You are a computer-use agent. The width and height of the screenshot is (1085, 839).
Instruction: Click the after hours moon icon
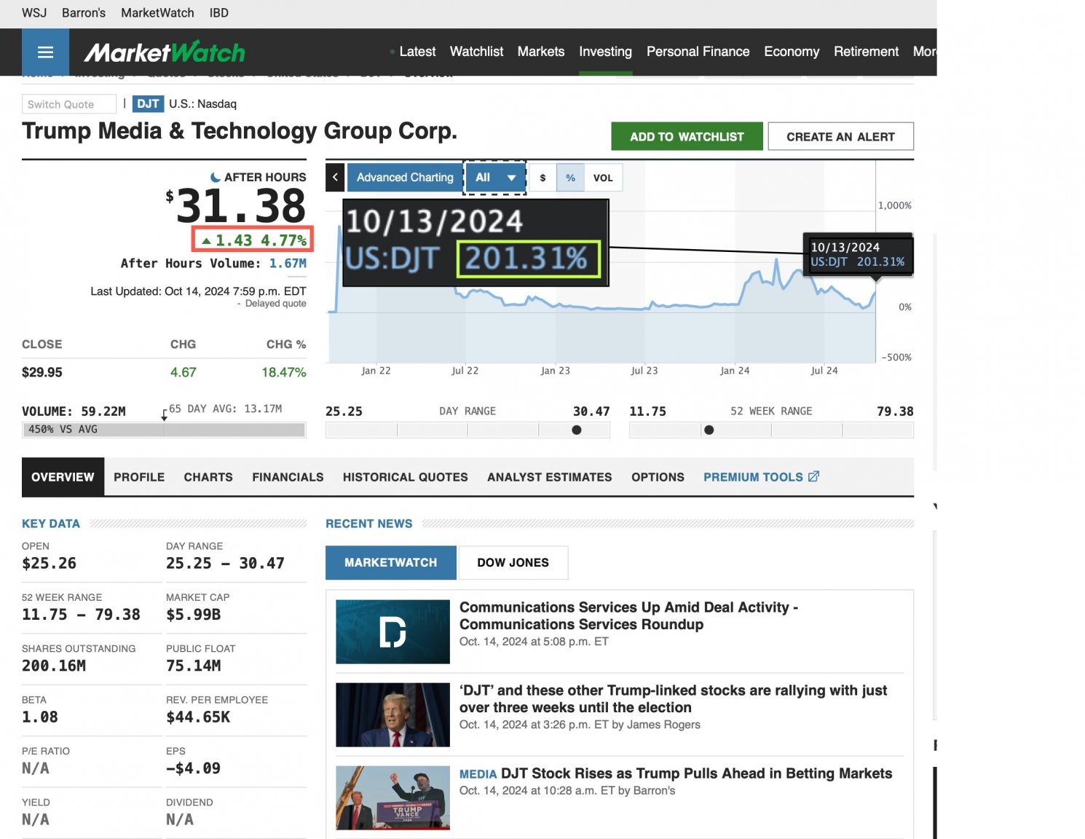click(216, 177)
